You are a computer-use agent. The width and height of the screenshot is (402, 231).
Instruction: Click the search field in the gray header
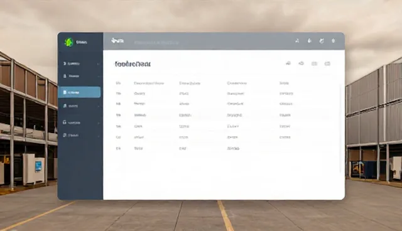(x=156, y=42)
